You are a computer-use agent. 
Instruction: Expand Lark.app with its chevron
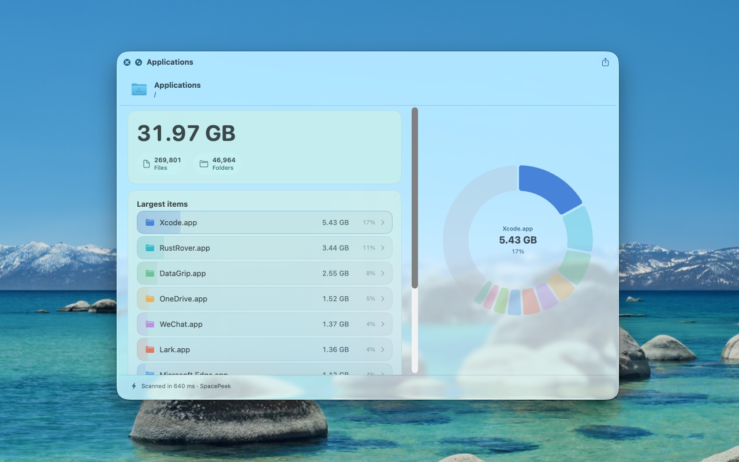coord(383,349)
